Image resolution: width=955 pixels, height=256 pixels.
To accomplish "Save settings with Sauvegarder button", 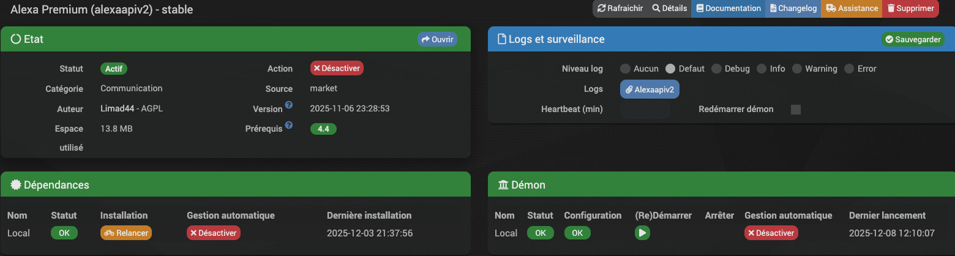I will click(x=913, y=39).
